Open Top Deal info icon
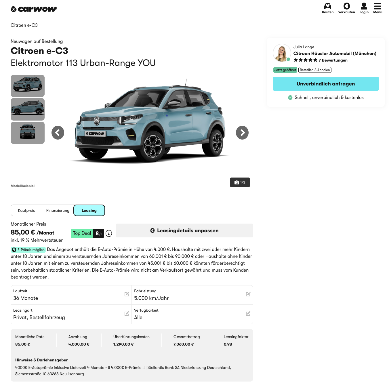The image size is (389, 385). point(109,233)
